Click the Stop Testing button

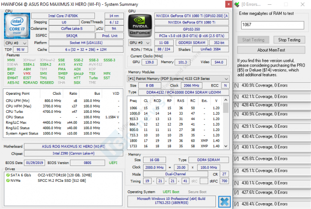(x=289, y=40)
